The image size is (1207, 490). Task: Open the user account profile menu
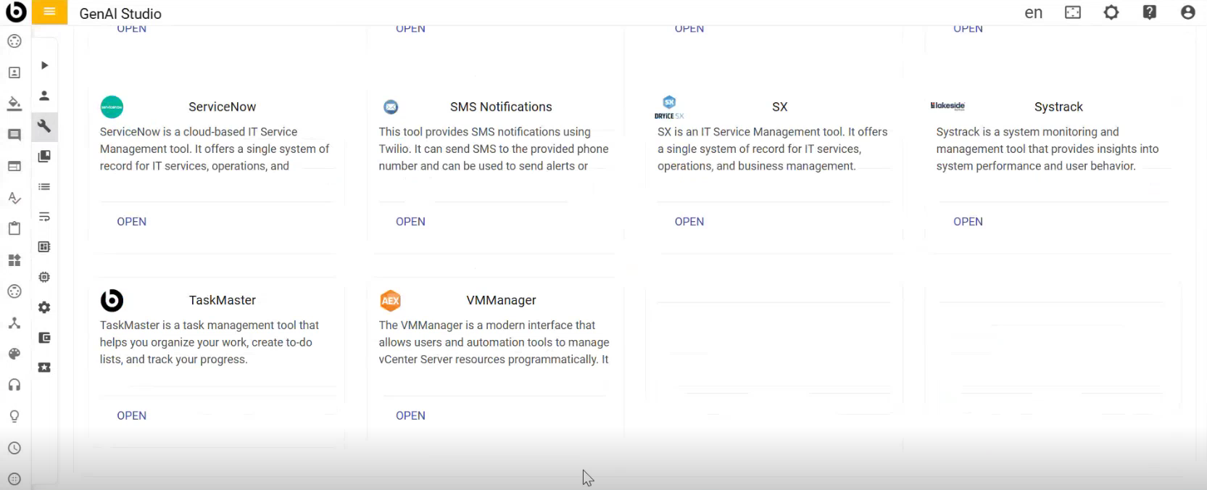[x=1187, y=12]
